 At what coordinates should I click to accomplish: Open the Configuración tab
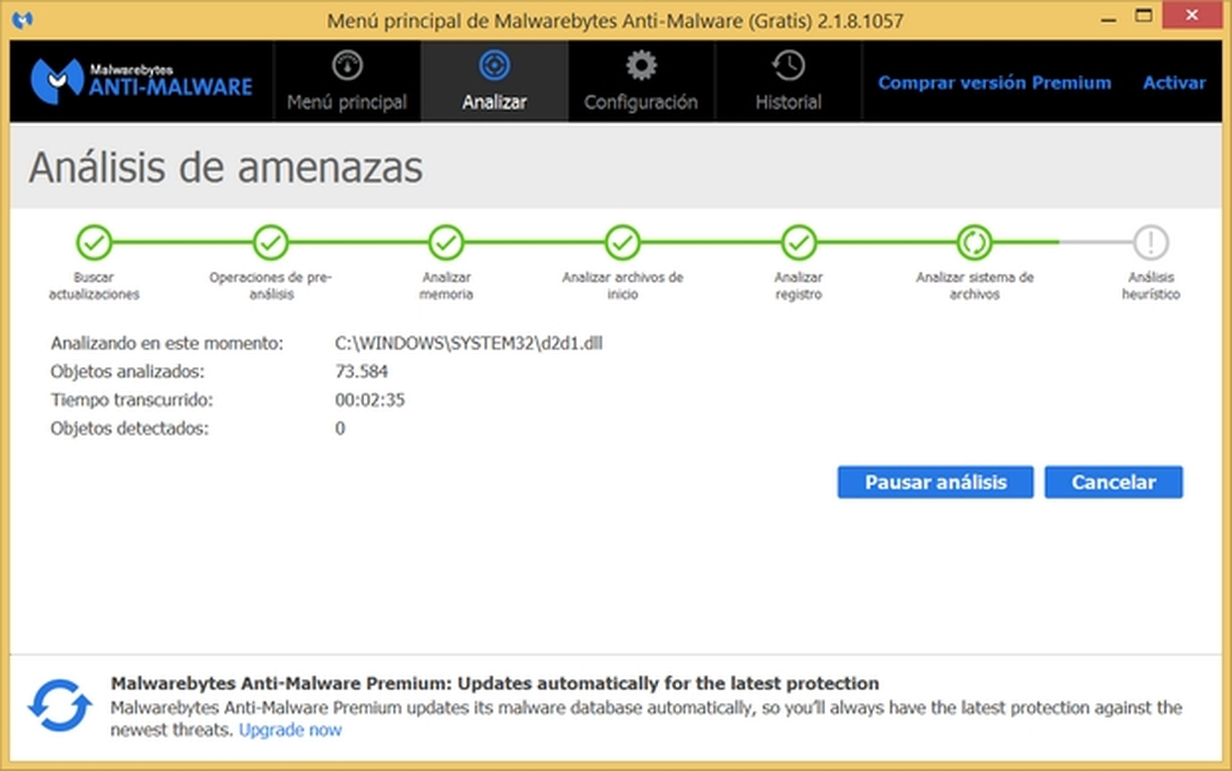coord(641,81)
